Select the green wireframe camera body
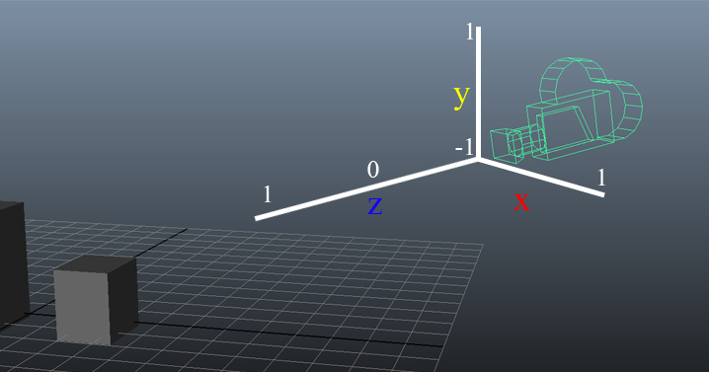709x372 pixels. tap(571, 124)
